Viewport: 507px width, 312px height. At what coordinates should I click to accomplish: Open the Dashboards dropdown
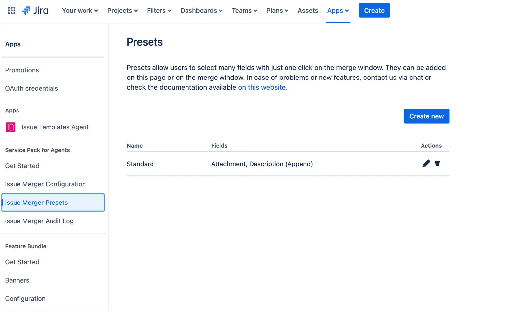pyautogui.click(x=201, y=11)
